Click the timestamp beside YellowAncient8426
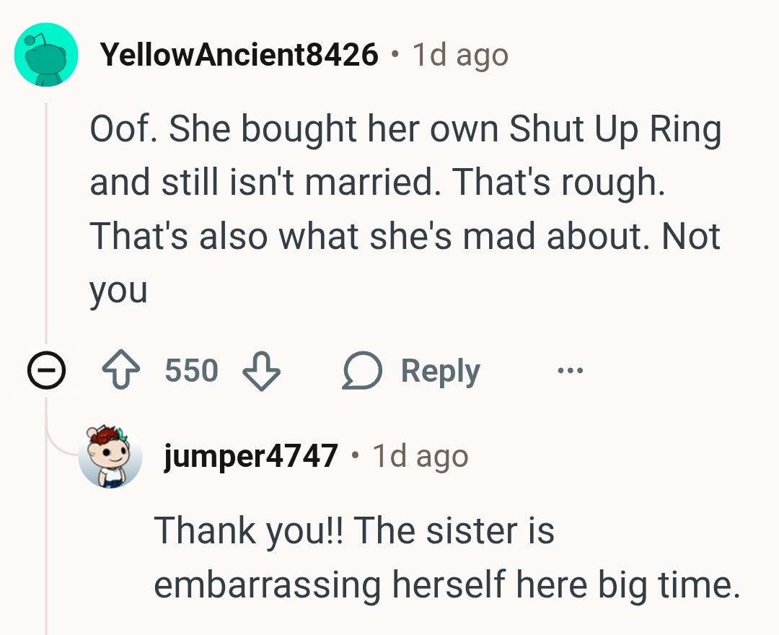The image size is (779, 635). click(460, 55)
